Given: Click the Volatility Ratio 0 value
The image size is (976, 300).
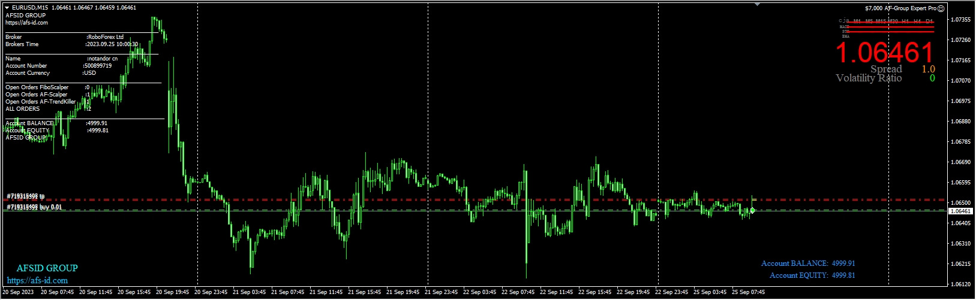Looking at the screenshot, I should [x=932, y=78].
